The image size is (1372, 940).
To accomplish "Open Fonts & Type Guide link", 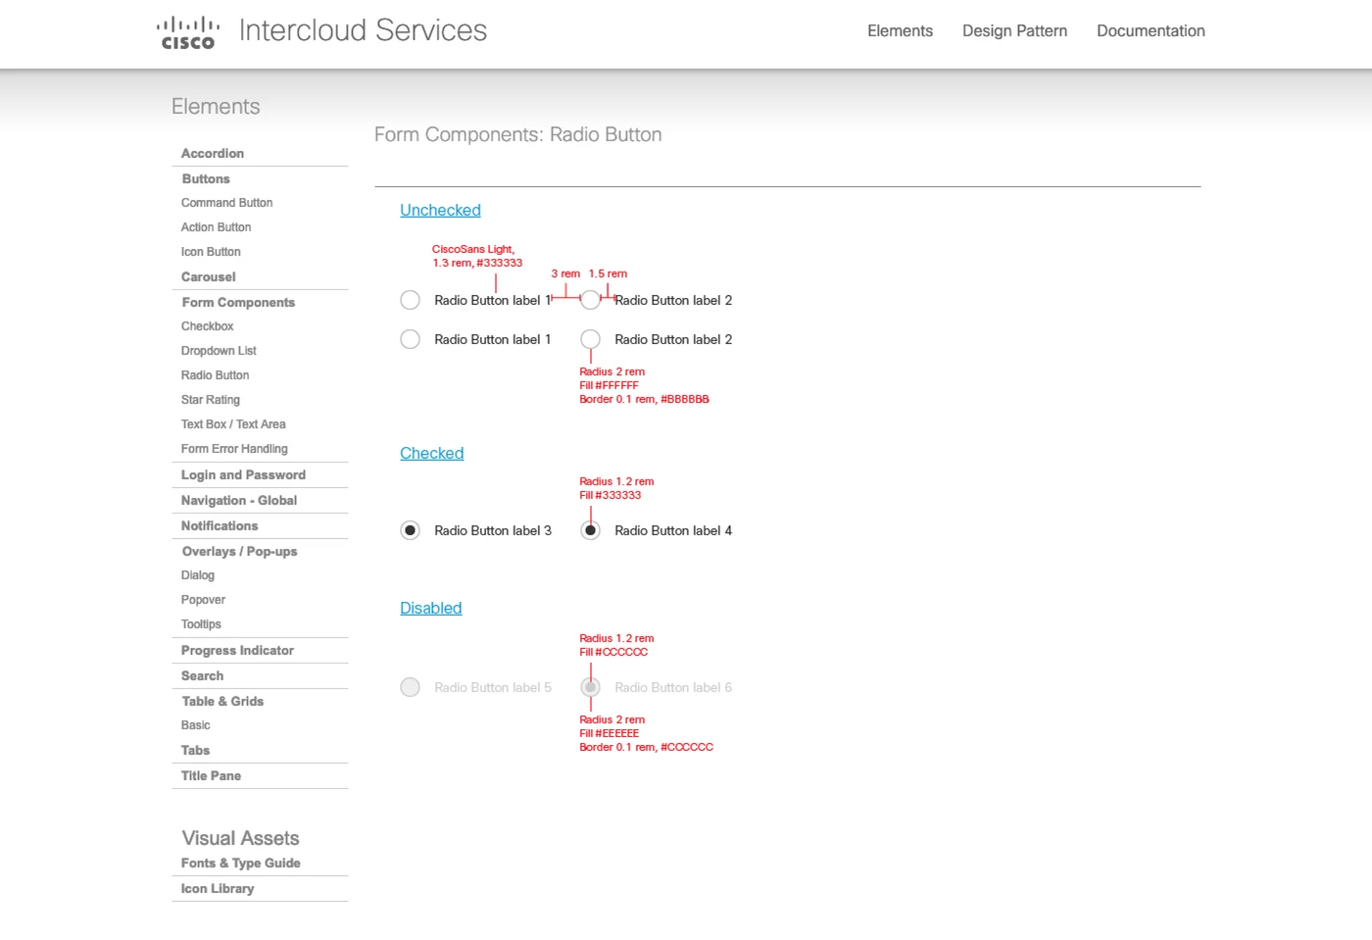I will [240, 863].
